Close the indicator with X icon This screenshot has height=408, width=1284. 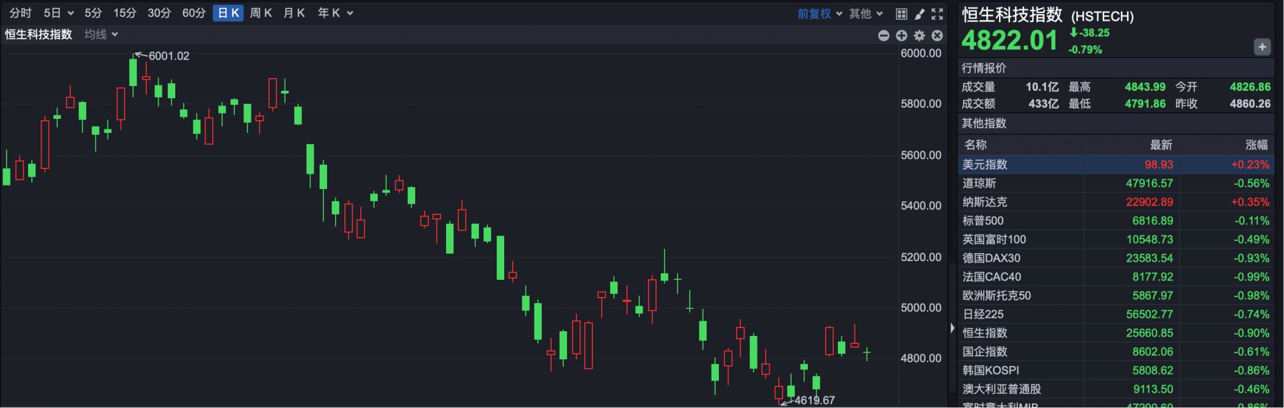[938, 35]
